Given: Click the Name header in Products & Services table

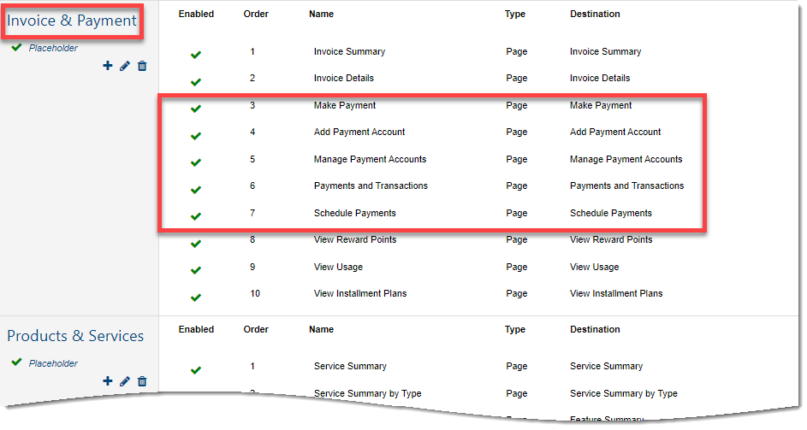Looking at the screenshot, I should 321,329.
